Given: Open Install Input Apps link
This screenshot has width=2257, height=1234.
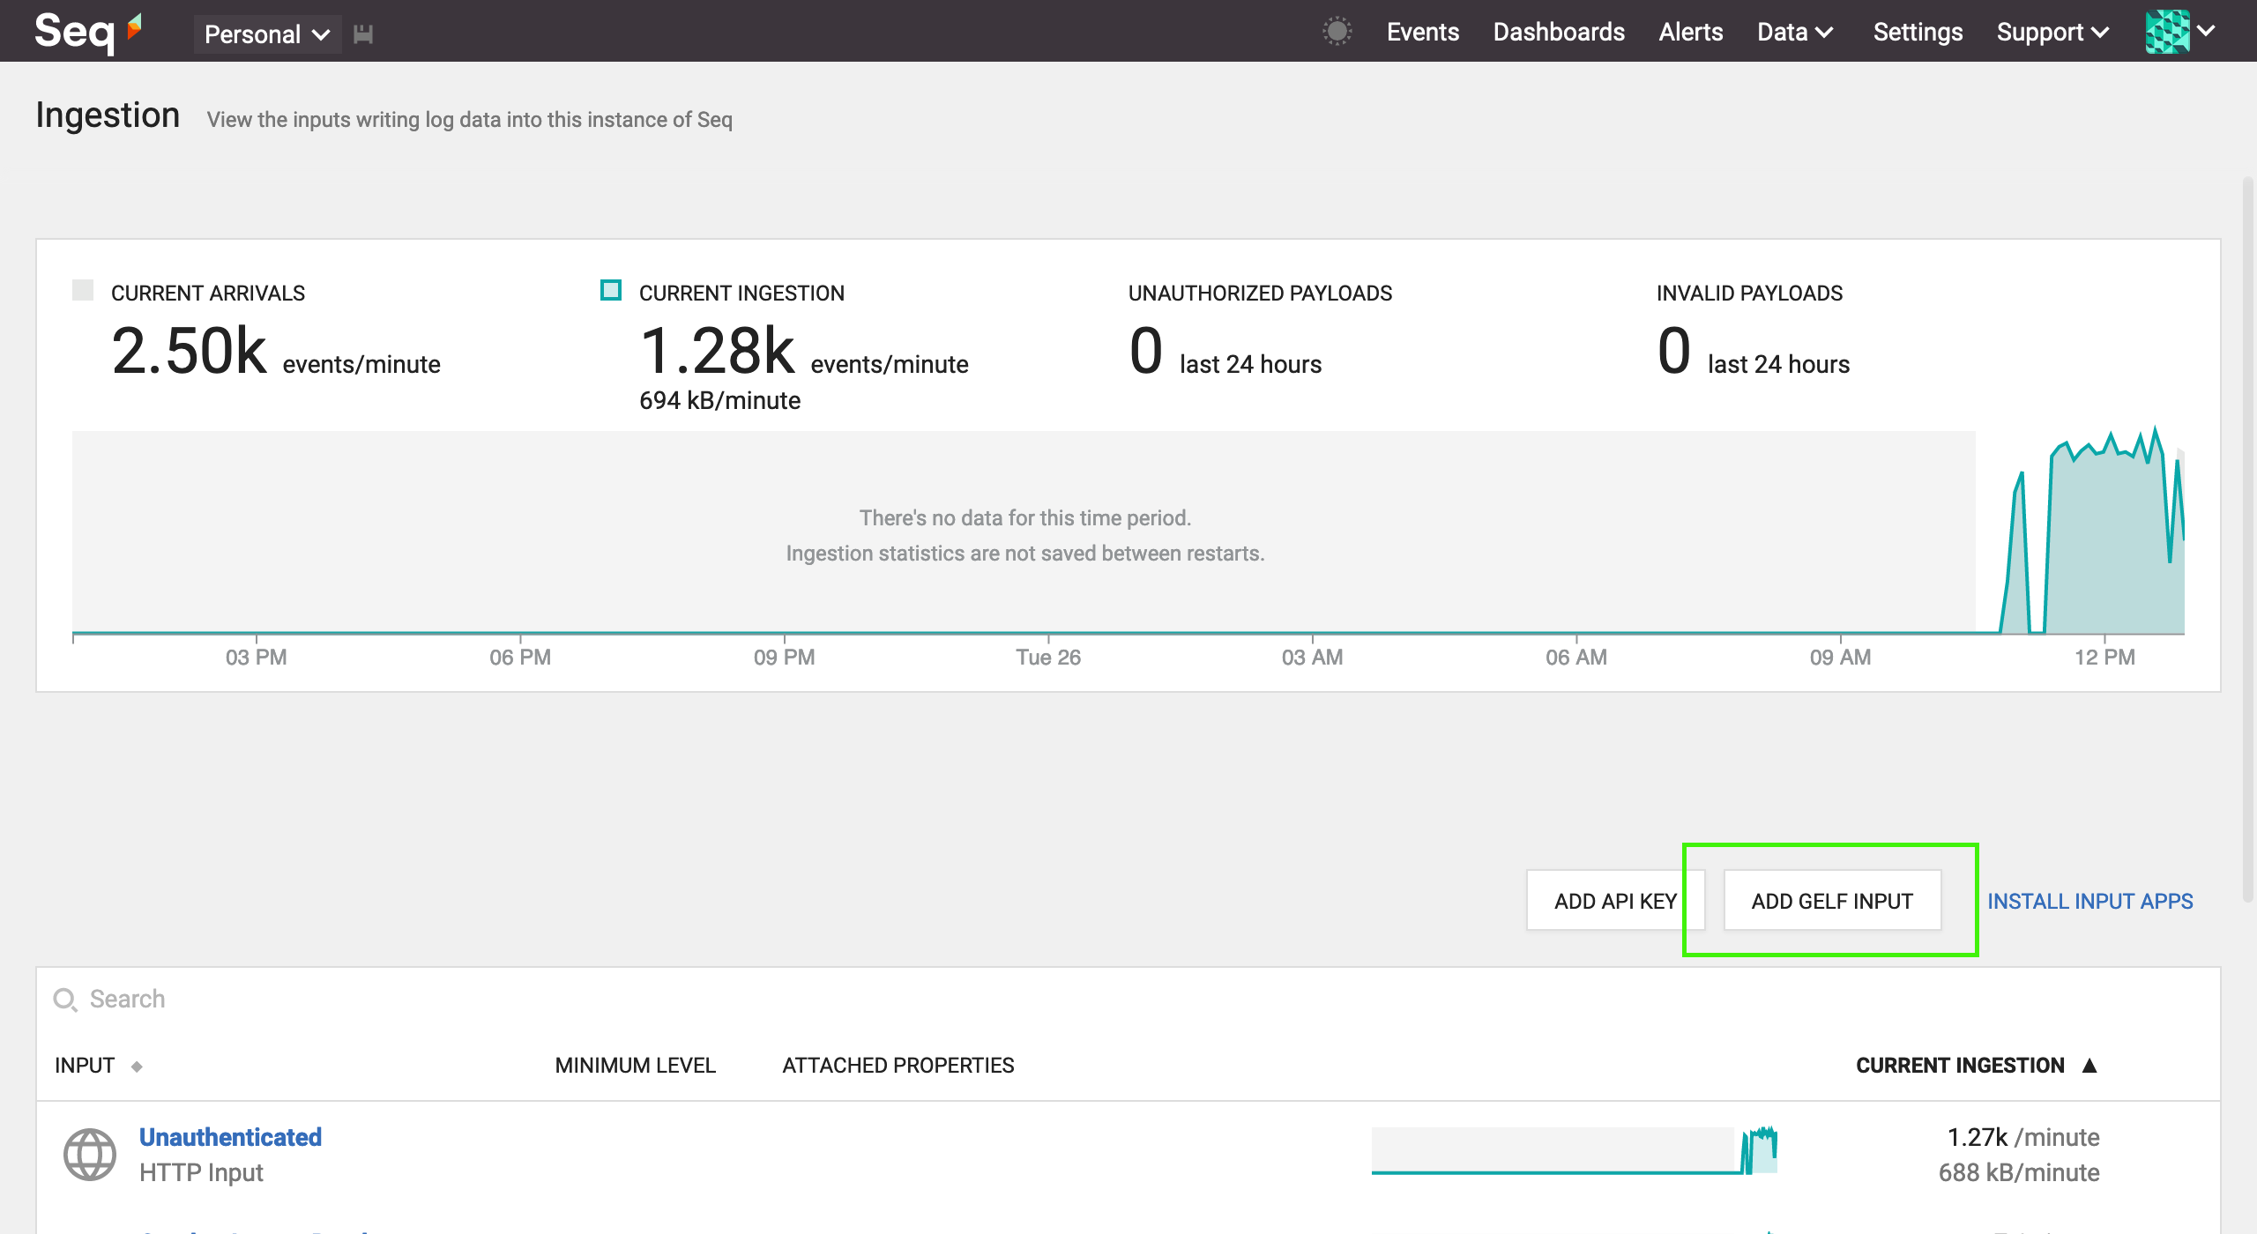Looking at the screenshot, I should coord(2089,901).
